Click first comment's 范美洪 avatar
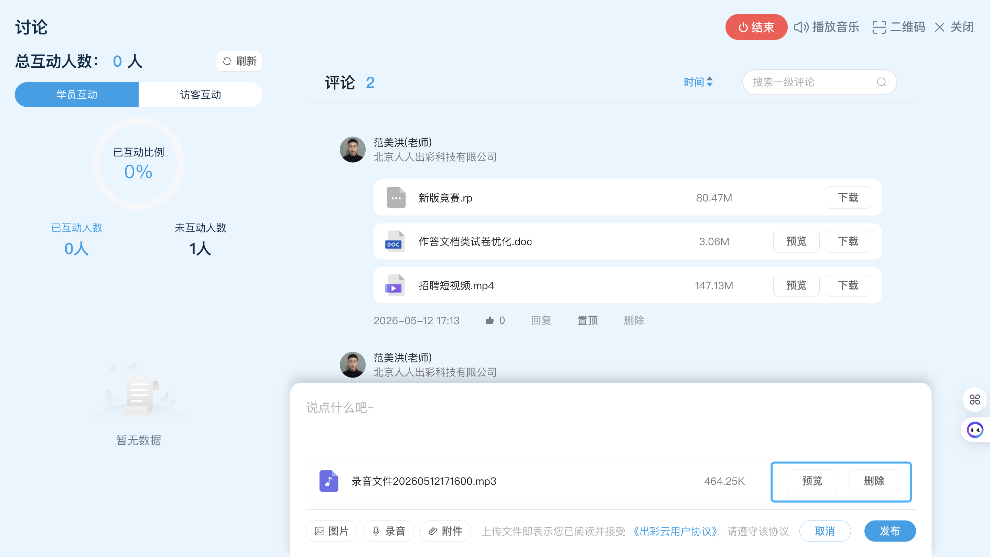 [353, 150]
